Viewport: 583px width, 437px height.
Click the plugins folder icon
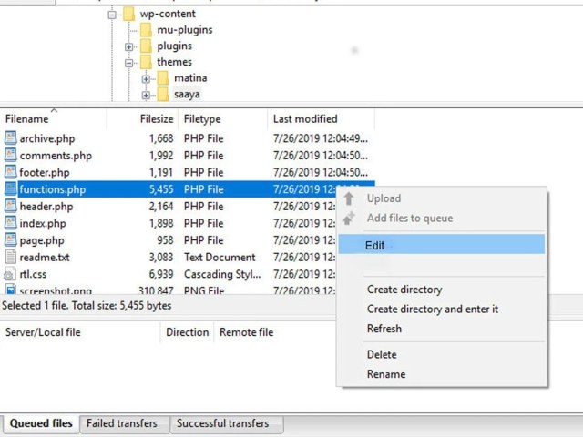[146, 46]
